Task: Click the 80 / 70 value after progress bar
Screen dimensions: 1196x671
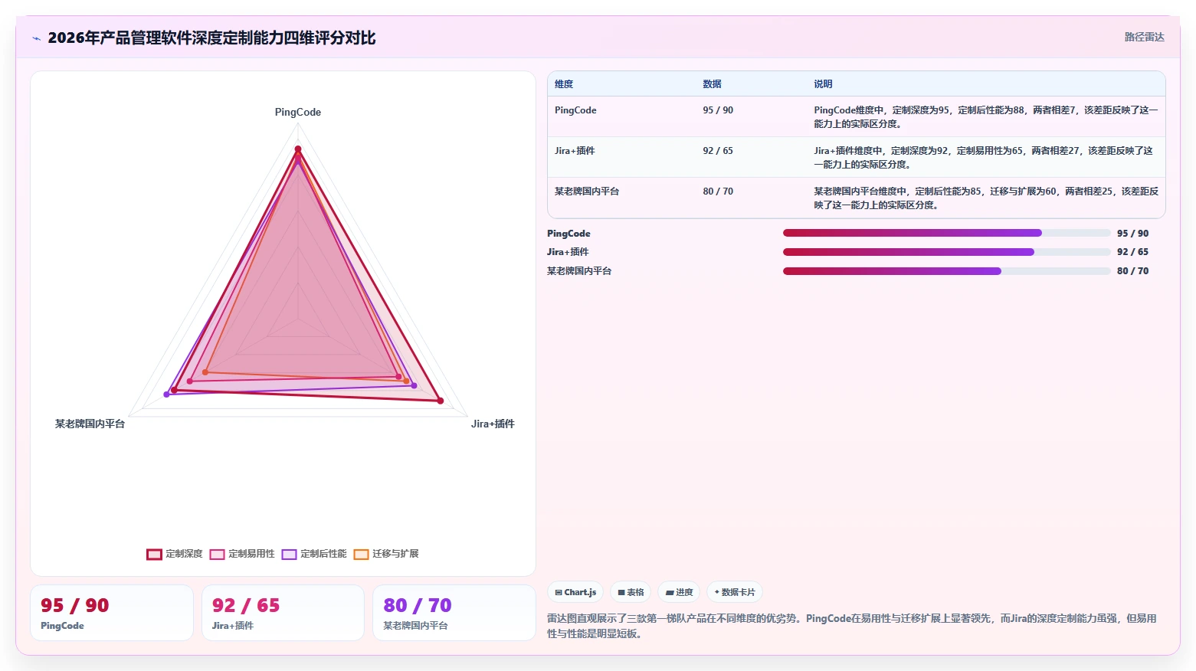Action: pyautogui.click(x=1132, y=271)
